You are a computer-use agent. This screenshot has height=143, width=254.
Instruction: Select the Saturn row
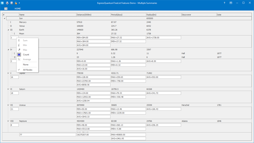130,89
